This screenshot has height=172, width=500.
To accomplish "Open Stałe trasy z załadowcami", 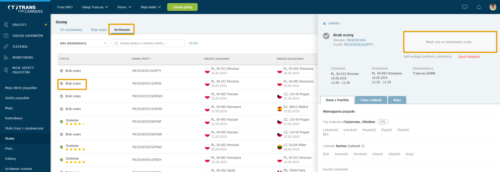I will [x=24, y=128].
